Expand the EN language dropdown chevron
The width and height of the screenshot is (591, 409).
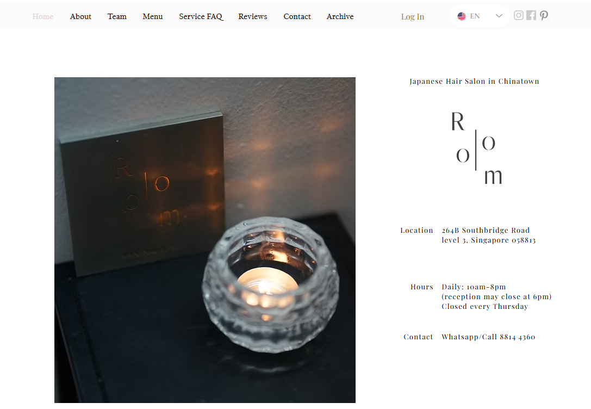tap(499, 16)
